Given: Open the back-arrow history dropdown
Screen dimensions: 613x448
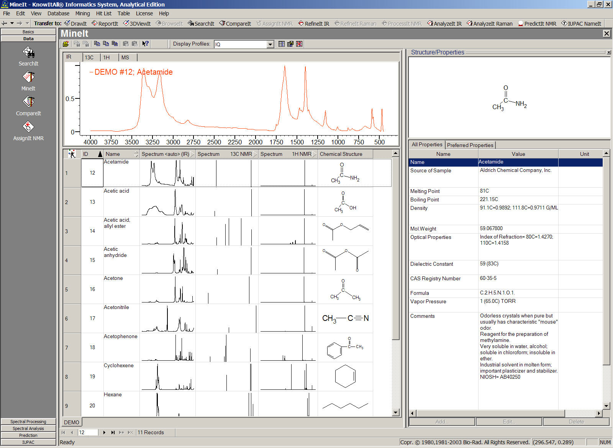Looking at the screenshot, I should (x=12, y=23).
